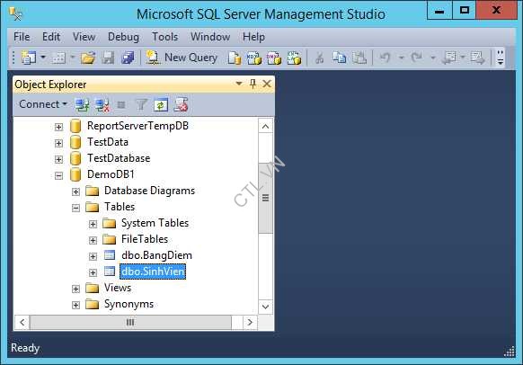This screenshot has width=523, height=365.
Task: Click the Cut scissors icon
Action: coord(320,58)
